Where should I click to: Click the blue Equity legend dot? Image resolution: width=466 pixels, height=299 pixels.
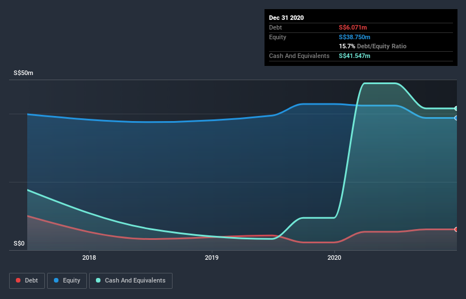pos(56,280)
